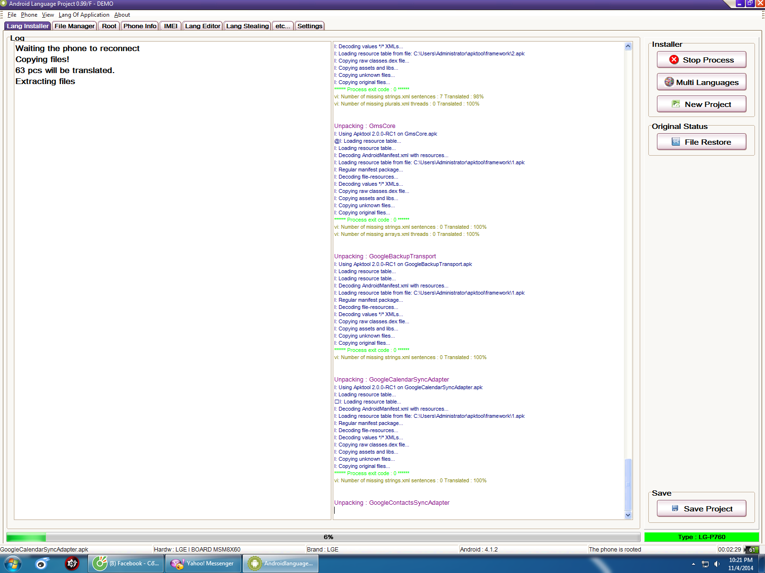Image resolution: width=765 pixels, height=573 pixels.
Task: Open the File menu
Action: pos(12,15)
